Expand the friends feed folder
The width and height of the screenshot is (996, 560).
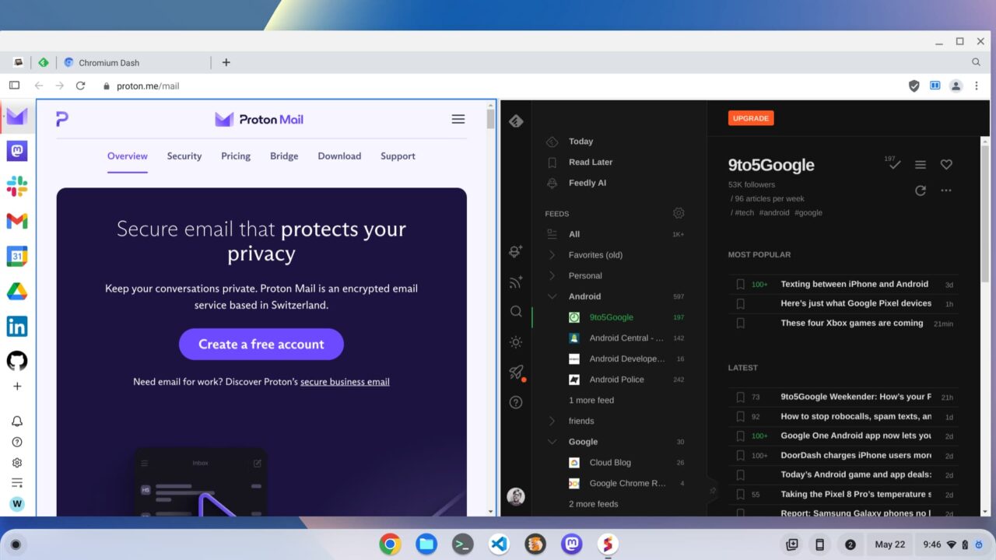coord(552,421)
